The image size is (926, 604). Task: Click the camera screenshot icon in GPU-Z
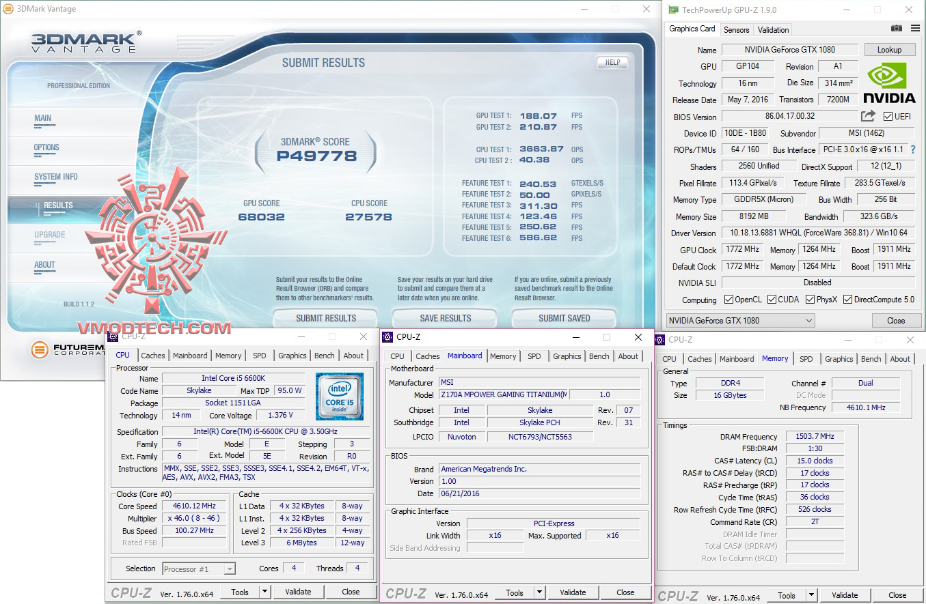[x=896, y=29]
